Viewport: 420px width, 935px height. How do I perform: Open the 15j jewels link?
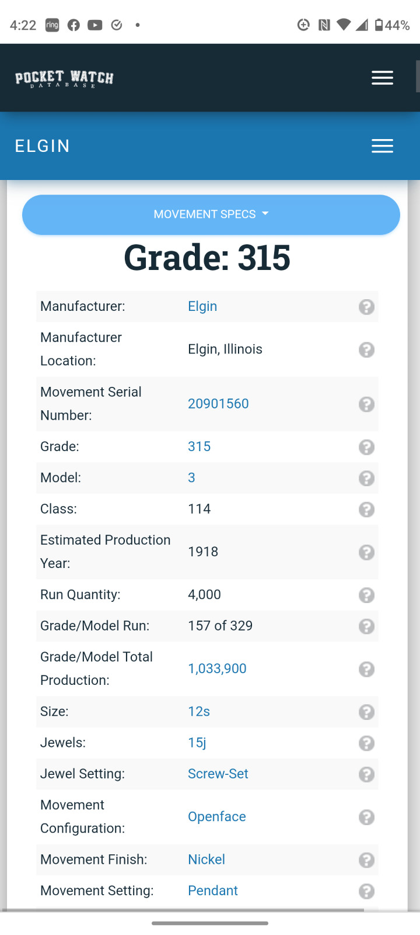[x=197, y=743]
